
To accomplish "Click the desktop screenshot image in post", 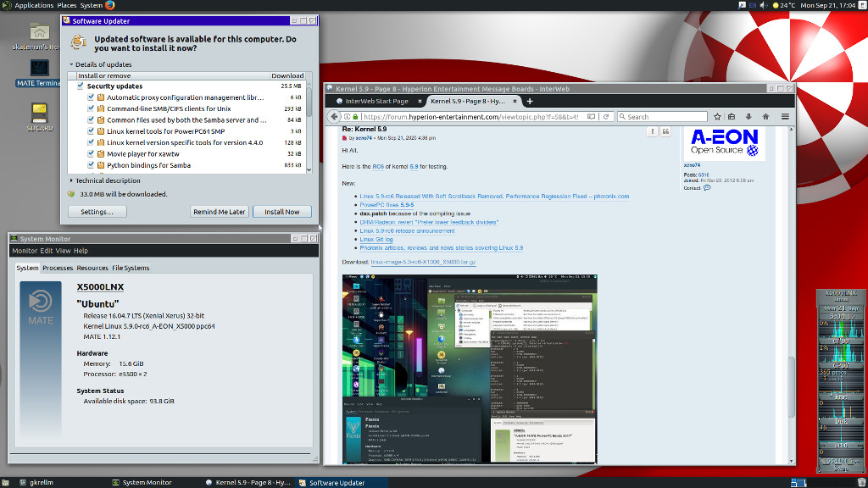I will [x=470, y=369].
